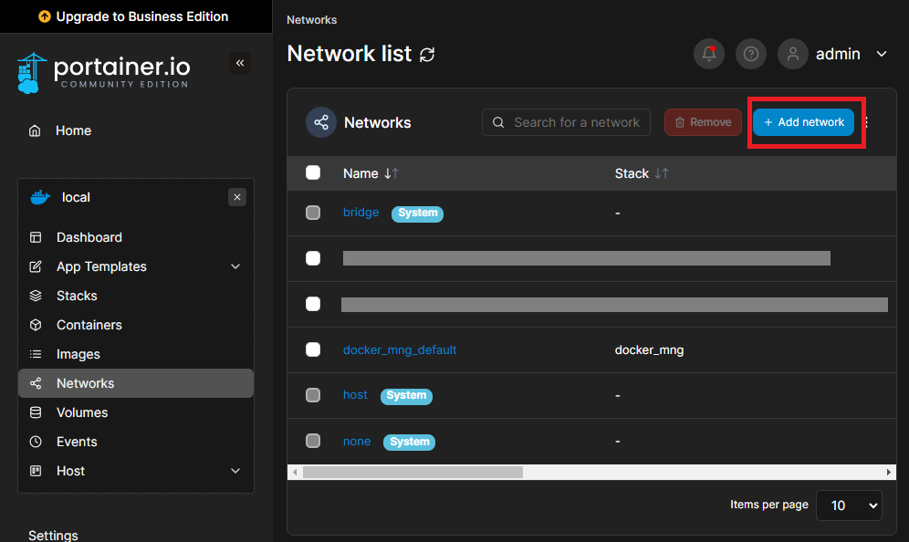909x542 pixels.
Task: Open the help question mark icon
Action: pyautogui.click(x=751, y=54)
